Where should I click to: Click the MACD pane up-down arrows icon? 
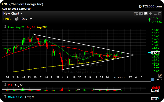click(x=5, y=97)
